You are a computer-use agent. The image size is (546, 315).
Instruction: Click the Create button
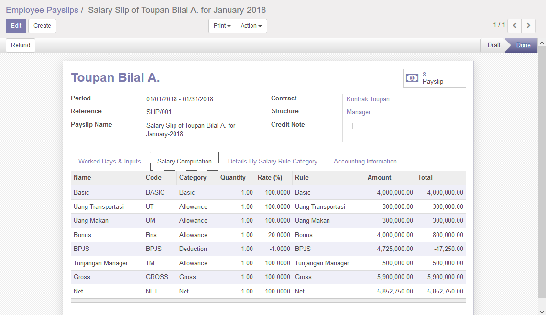42,26
